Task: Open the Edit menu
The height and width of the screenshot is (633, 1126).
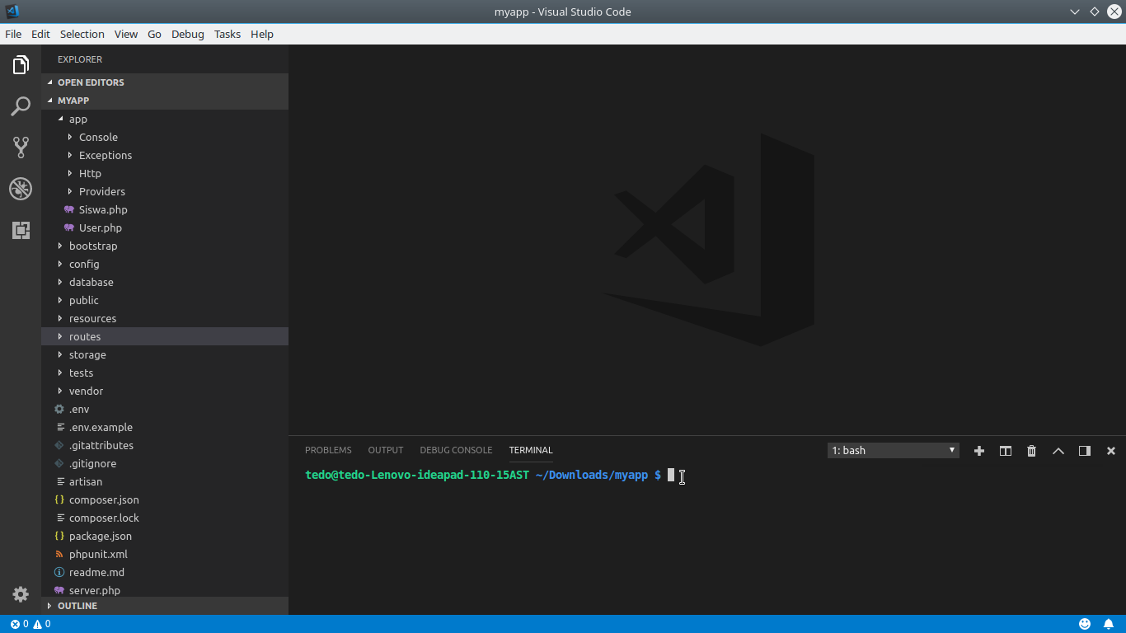Action: click(40, 34)
